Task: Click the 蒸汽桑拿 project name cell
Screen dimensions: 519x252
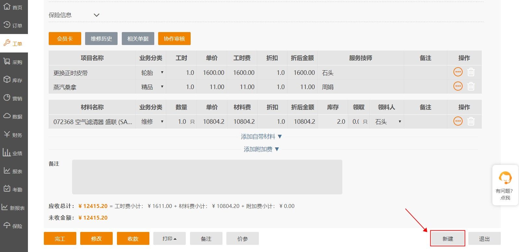Action: [92, 87]
